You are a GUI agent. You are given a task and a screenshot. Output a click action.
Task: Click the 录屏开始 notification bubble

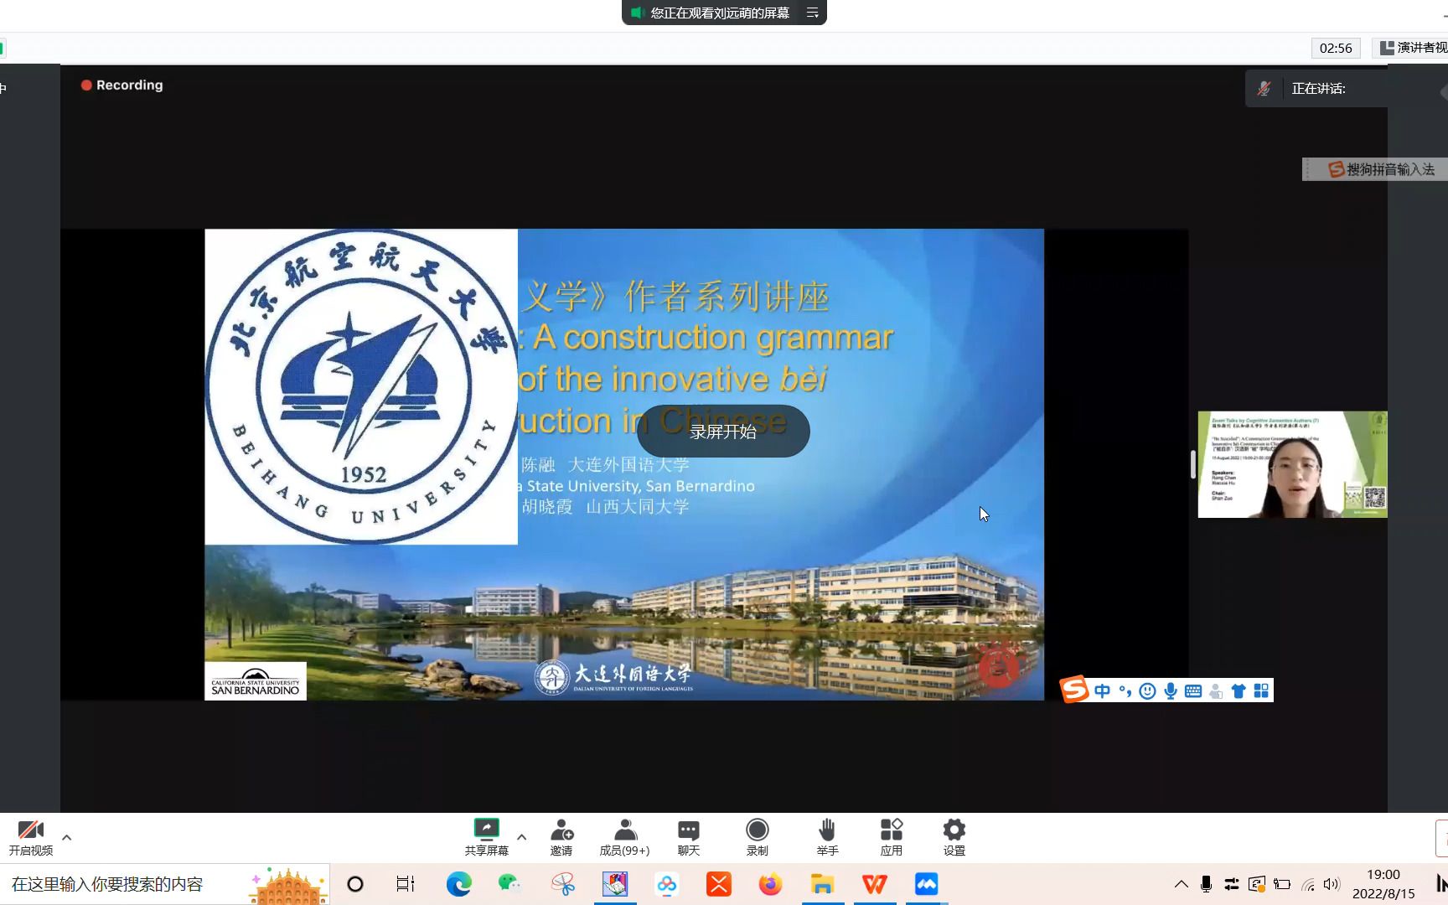pos(723,432)
